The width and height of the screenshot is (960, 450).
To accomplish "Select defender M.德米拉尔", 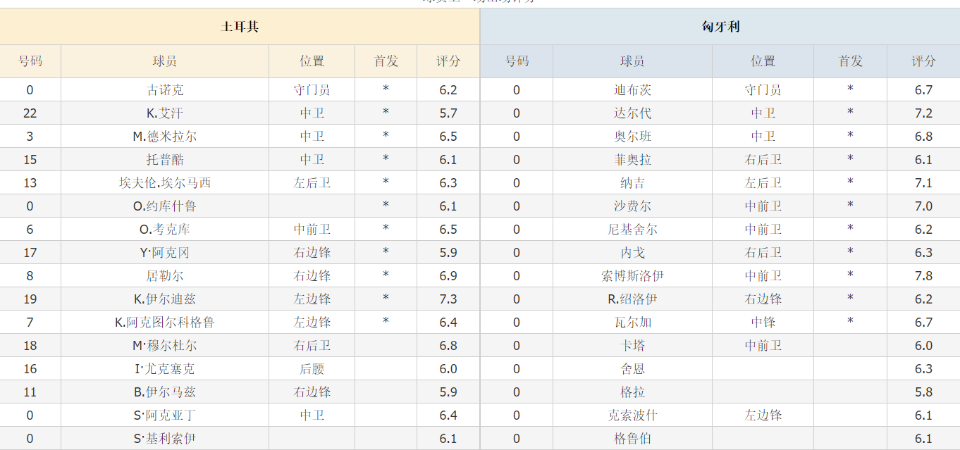I will 165,136.
